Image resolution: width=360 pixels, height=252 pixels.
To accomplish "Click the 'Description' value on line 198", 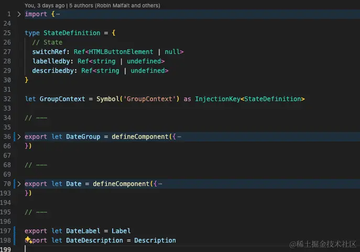I will [155, 240].
